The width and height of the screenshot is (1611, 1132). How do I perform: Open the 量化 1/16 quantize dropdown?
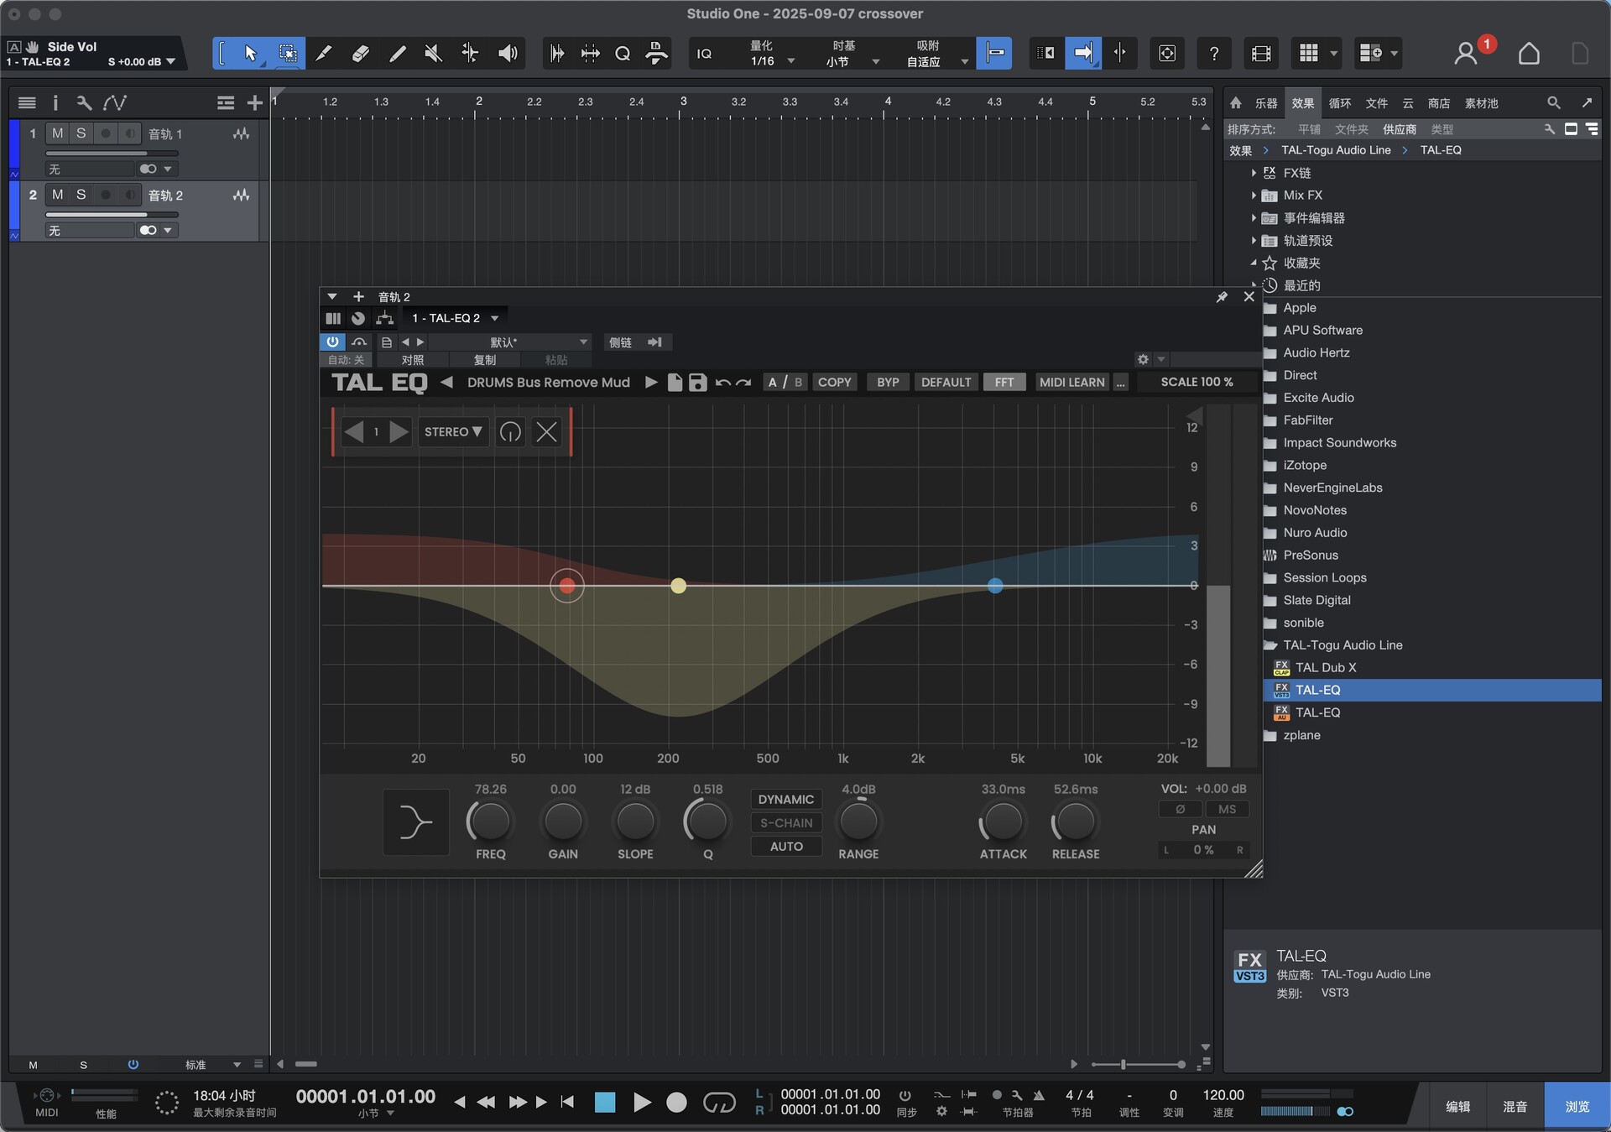pos(770,54)
